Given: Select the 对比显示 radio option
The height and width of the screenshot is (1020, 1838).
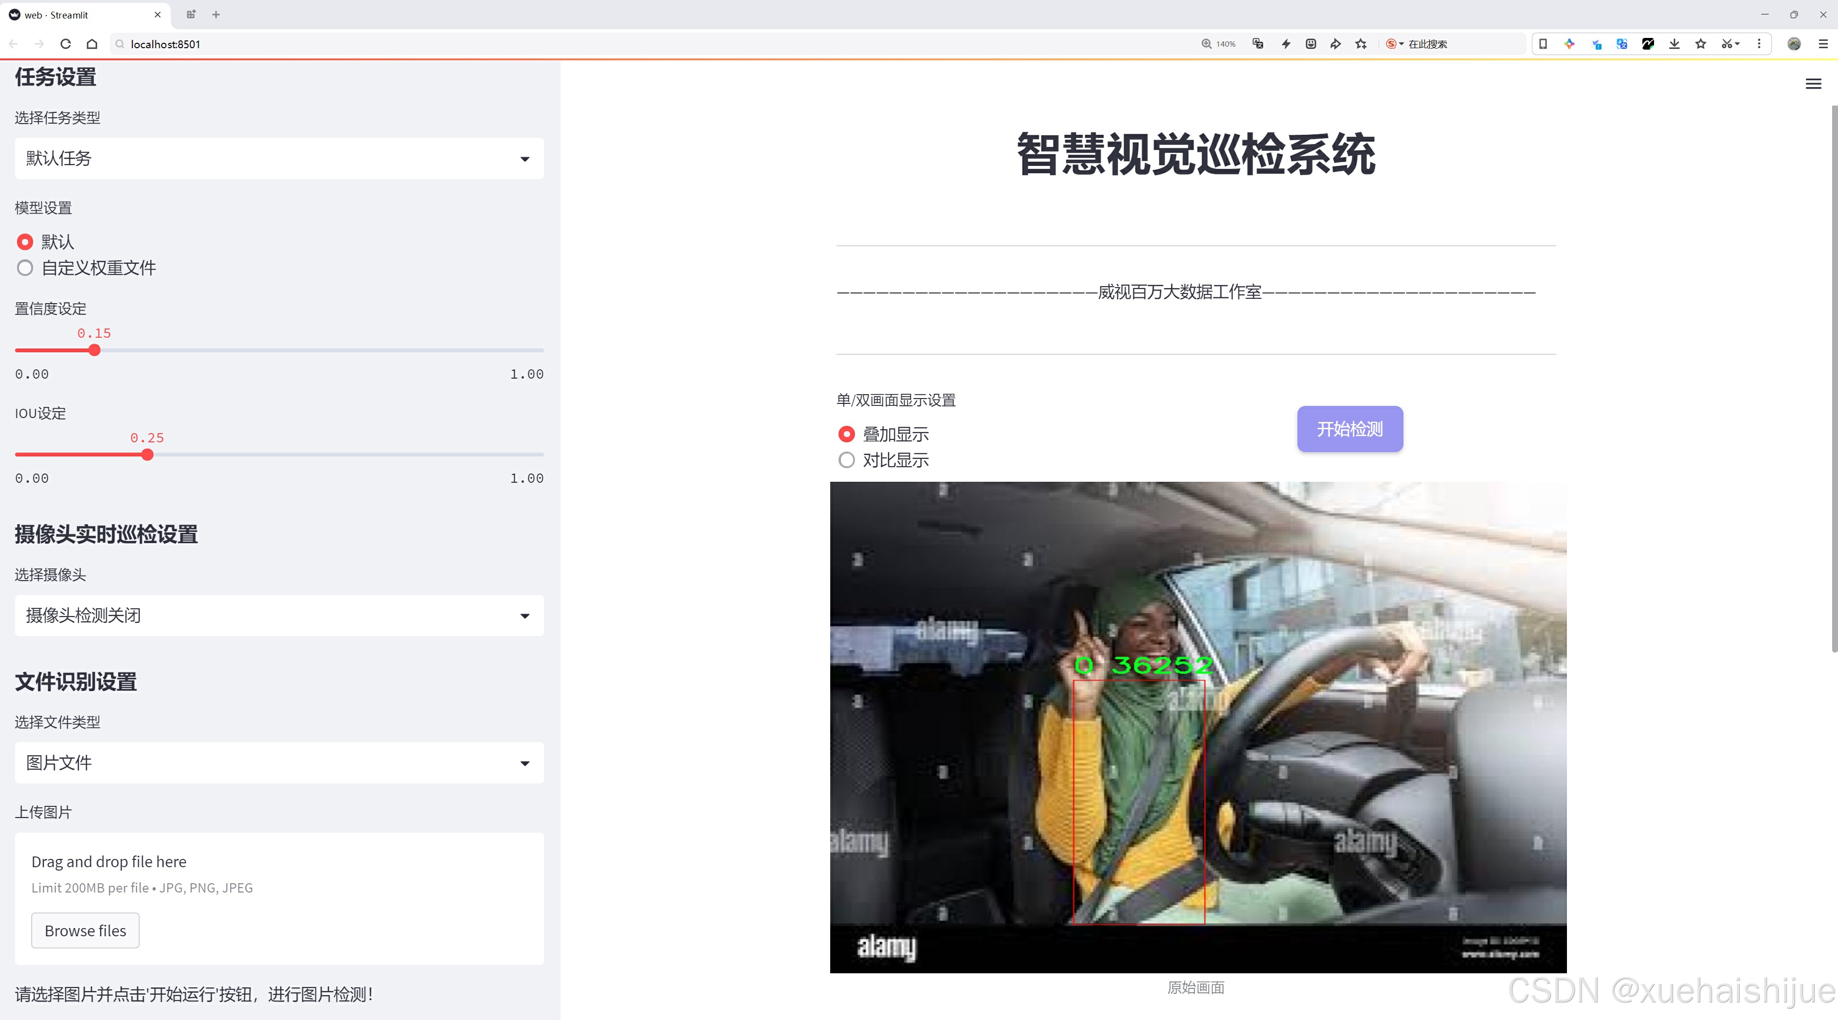Looking at the screenshot, I should coord(846,460).
